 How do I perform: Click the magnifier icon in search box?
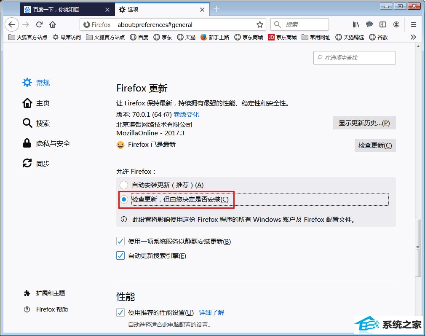277,25
